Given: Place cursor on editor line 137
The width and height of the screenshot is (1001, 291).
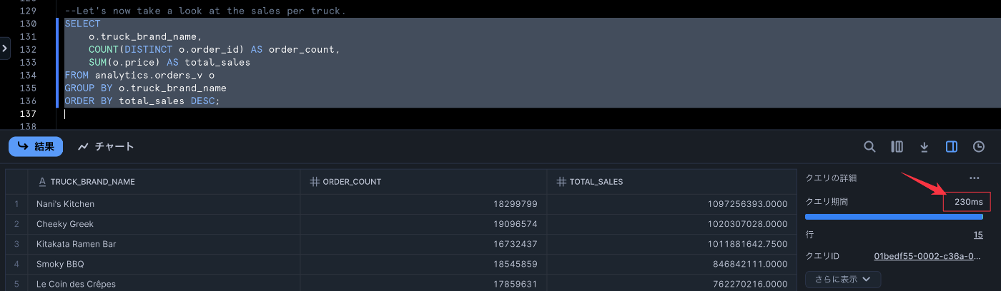Looking at the screenshot, I should [x=529, y=114].
